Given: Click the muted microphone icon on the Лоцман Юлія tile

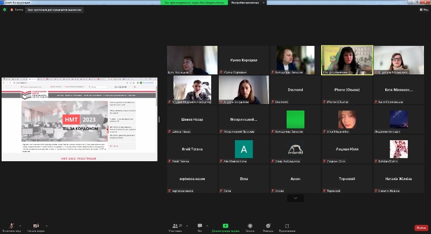Looking at the screenshot, I should [325, 161].
